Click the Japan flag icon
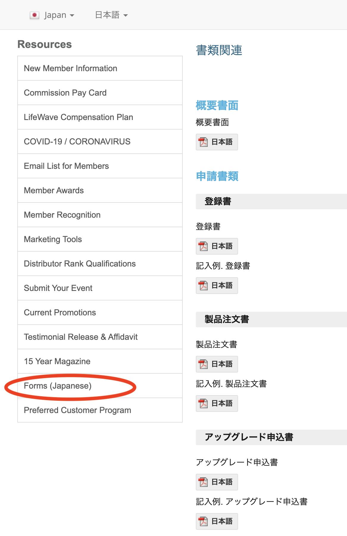Screen dimensions: 347x536 point(35,15)
